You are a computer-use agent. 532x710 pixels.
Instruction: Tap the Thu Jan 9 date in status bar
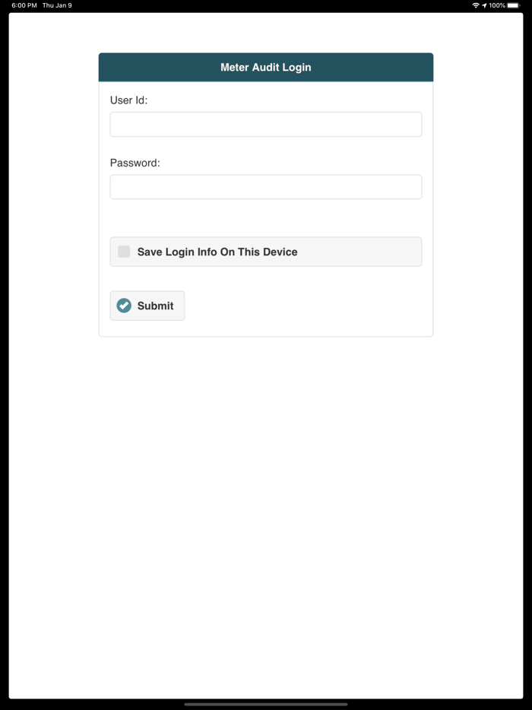(x=57, y=5)
